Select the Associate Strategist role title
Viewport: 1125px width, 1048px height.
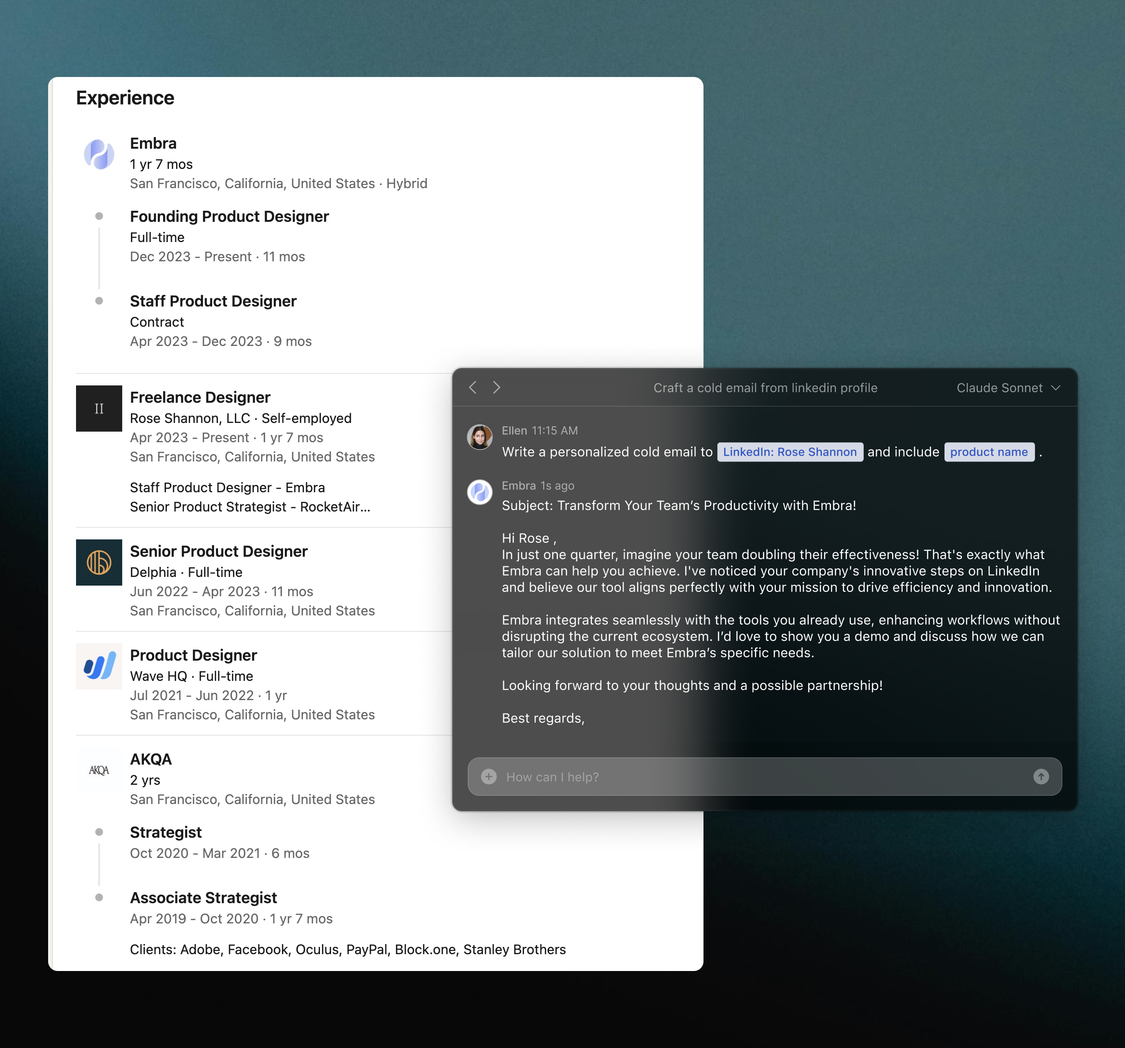pos(204,899)
